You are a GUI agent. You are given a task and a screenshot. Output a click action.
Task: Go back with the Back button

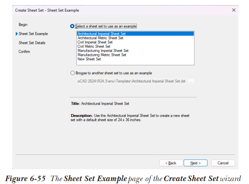(x=171, y=163)
